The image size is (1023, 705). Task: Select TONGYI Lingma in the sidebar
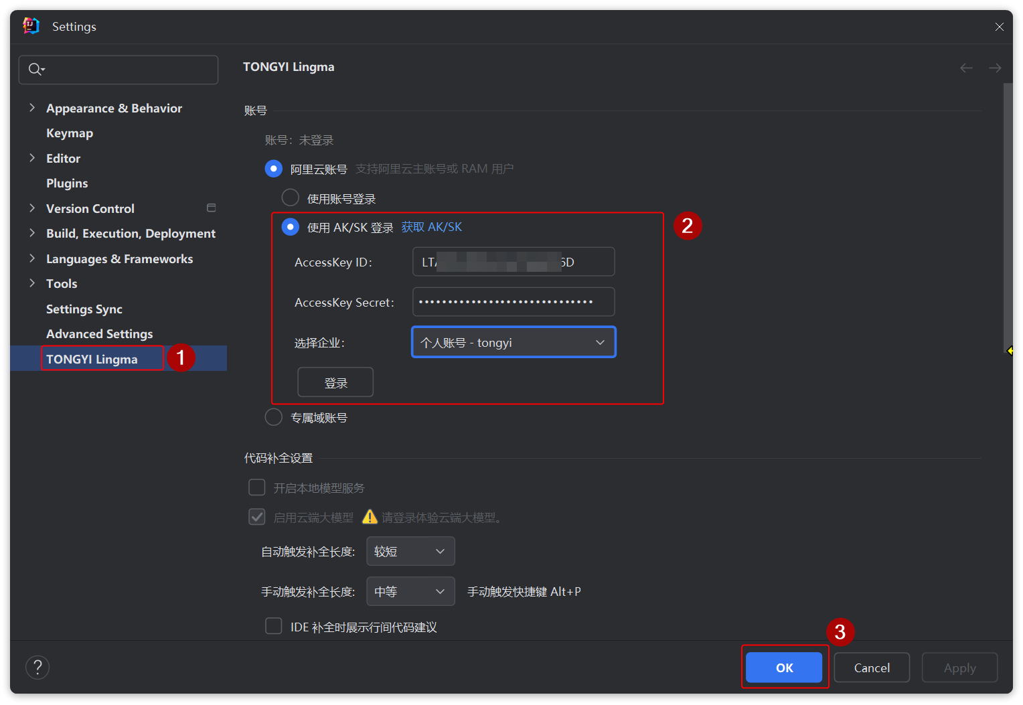pyautogui.click(x=92, y=359)
